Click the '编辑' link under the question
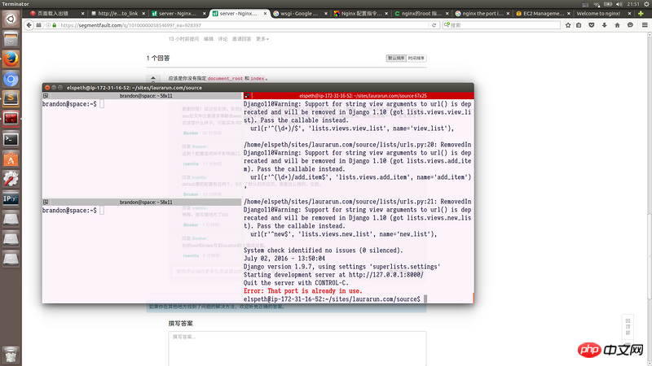This screenshot has height=366, width=652. [209, 39]
